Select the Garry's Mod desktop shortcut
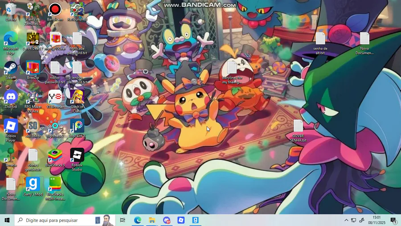 tap(33, 187)
